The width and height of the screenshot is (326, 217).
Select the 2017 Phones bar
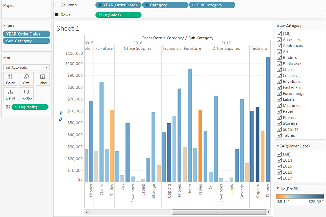268,120
